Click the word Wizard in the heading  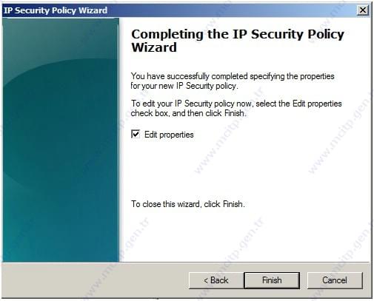(x=154, y=47)
